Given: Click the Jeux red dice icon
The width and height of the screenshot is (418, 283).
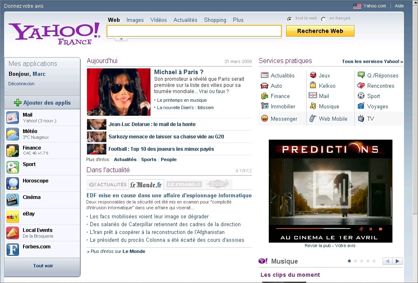Looking at the screenshot, I should coord(313,75).
